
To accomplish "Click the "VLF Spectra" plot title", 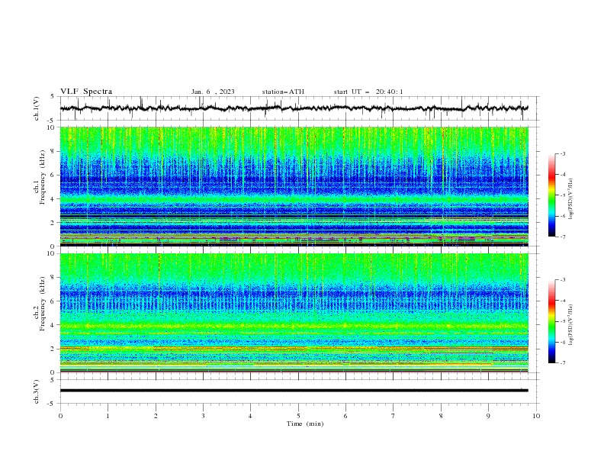I will coord(86,92).
